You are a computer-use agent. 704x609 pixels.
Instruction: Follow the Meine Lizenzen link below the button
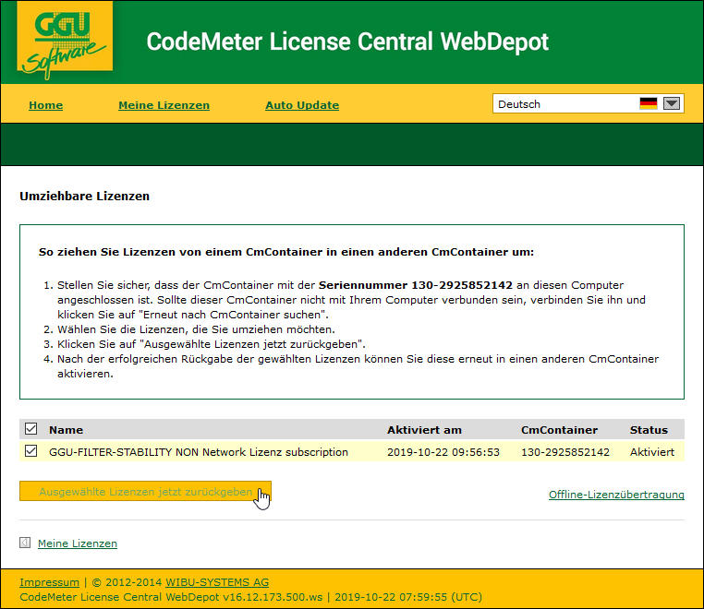click(x=78, y=543)
